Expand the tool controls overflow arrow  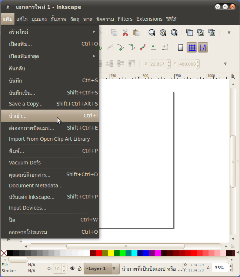coord(225,64)
